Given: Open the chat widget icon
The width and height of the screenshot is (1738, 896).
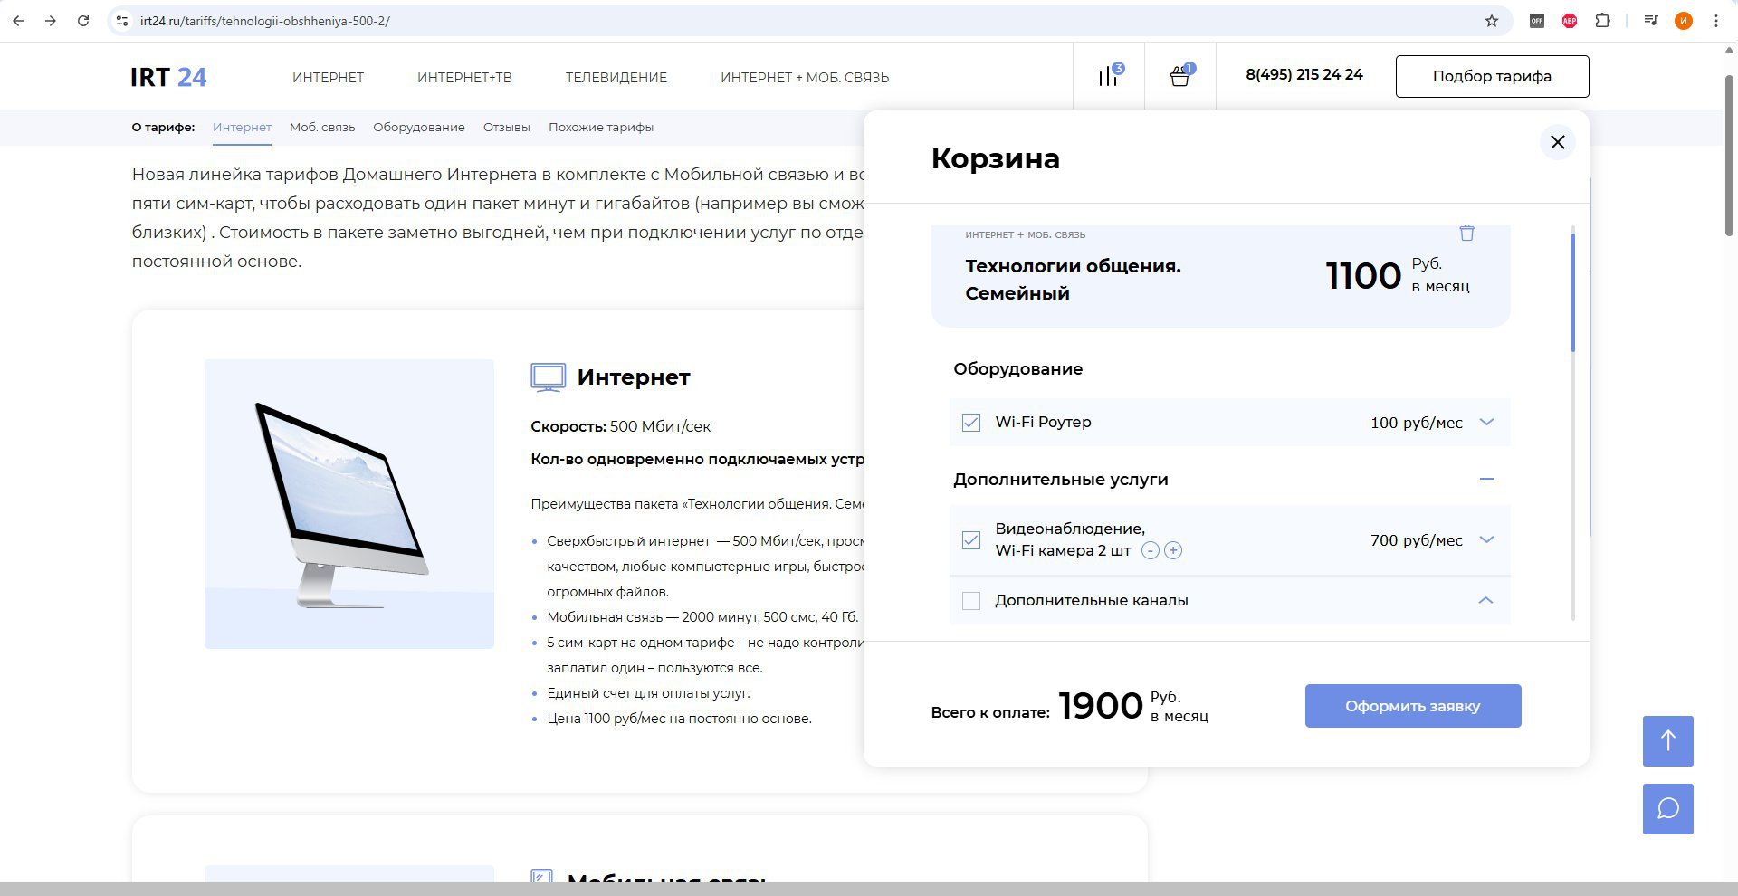Looking at the screenshot, I should 1668,808.
